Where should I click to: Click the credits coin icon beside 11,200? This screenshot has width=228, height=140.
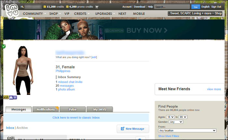(x=45, y=7)
